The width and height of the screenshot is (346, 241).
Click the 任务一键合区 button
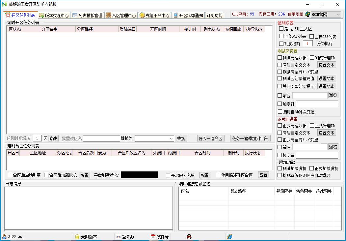tap(211, 138)
